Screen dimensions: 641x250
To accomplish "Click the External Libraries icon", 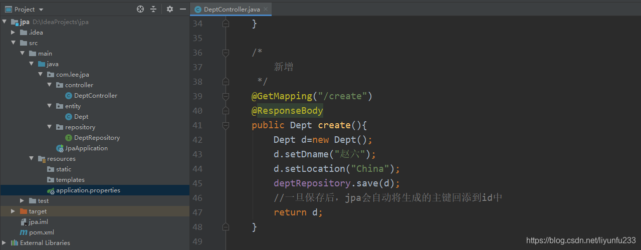I will 15,243.
